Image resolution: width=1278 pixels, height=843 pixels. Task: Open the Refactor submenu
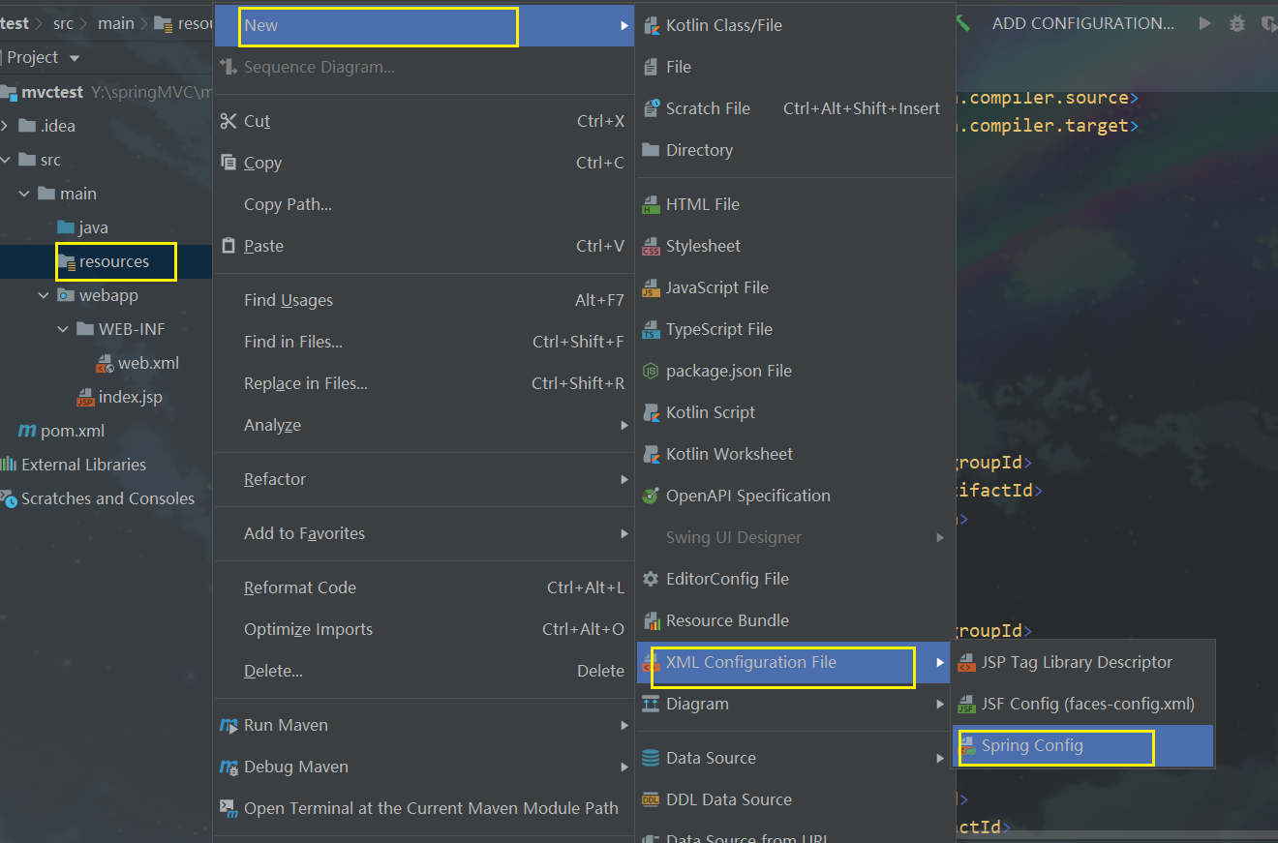[423, 479]
